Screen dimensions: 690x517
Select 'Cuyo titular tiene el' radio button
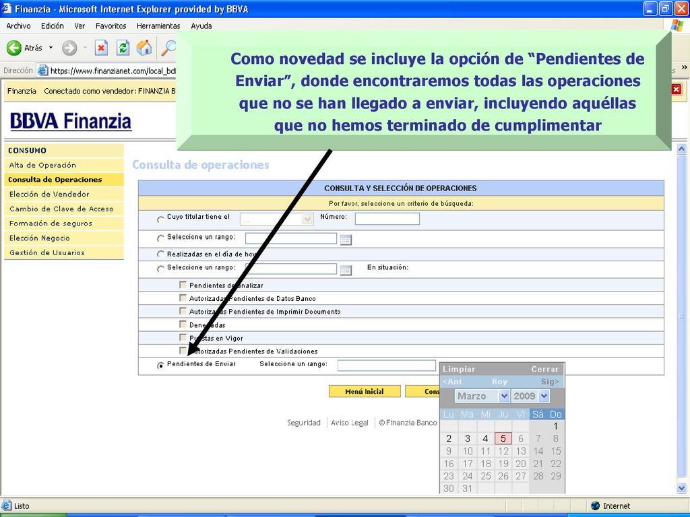point(160,219)
